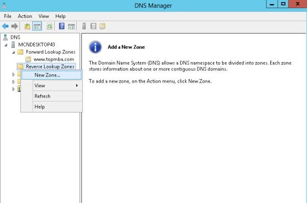
Task: Click the www.topmba.com zone icon
Action: click(x=28, y=59)
